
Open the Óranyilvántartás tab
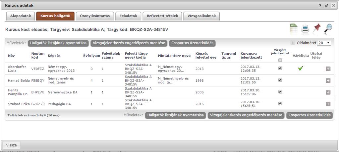tap(95, 16)
